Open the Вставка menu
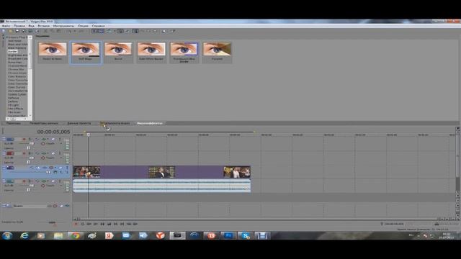Screen dimensions: 461x259 [43, 26]
